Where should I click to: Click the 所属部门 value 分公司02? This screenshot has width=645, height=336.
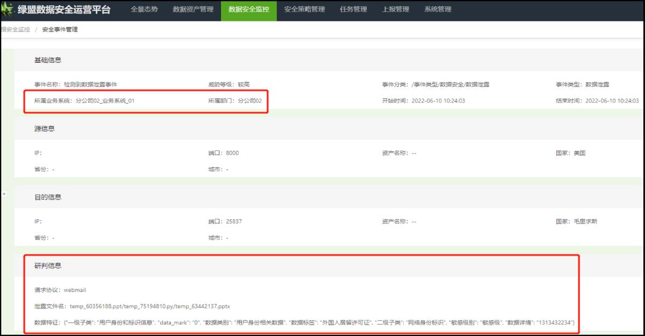[250, 101]
